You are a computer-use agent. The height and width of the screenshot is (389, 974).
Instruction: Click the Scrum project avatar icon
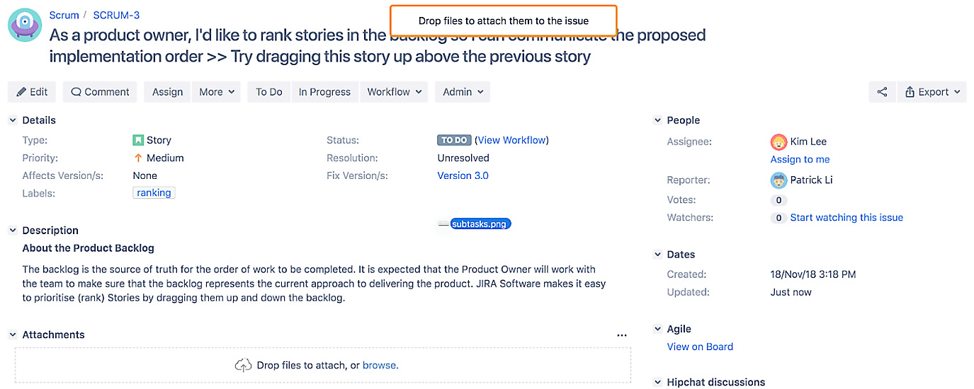(x=25, y=25)
